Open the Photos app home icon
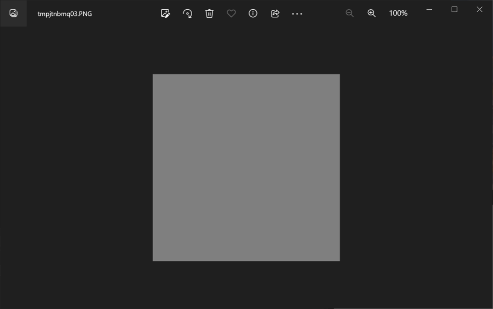The image size is (493, 309). click(13, 13)
